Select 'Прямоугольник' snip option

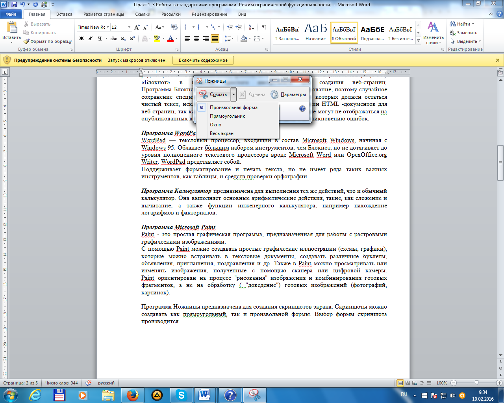point(227,116)
